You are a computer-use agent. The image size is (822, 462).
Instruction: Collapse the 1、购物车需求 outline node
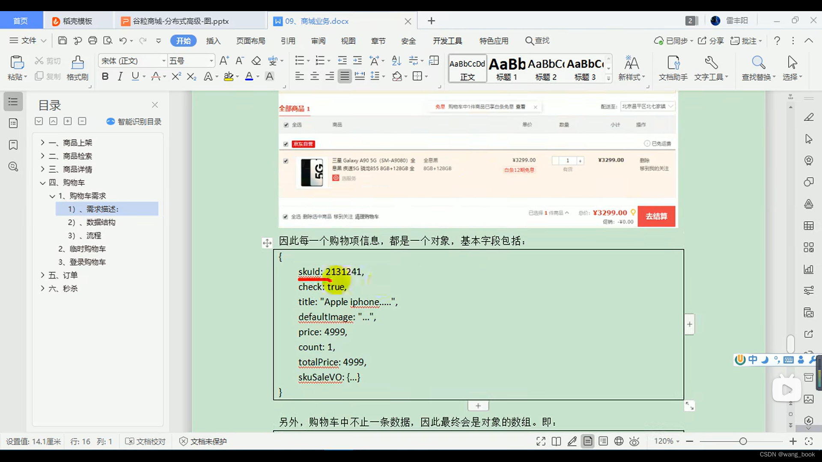pyautogui.click(x=52, y=196)
